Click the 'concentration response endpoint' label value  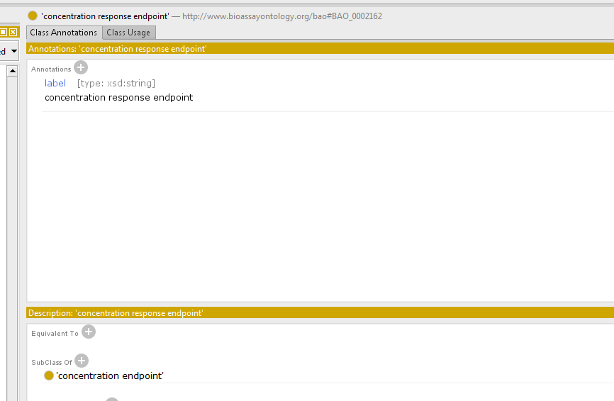[x=118, y=97]
